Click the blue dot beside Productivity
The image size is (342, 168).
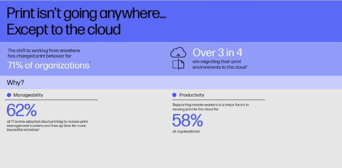[x=174, y=95]
